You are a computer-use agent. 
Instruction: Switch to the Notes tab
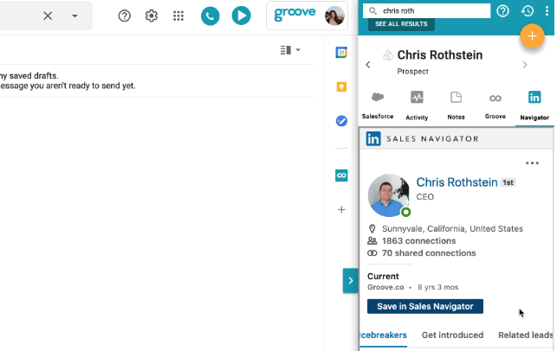457,105
